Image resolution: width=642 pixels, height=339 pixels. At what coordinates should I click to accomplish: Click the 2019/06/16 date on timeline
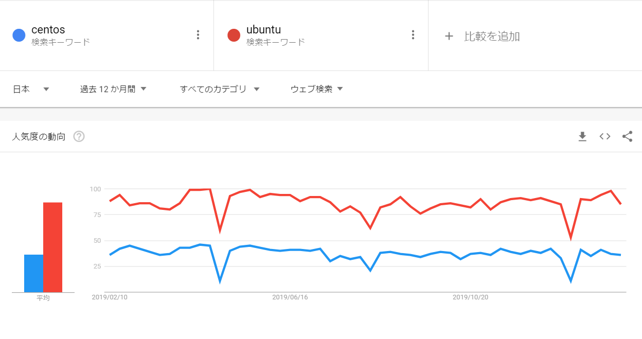click(x=290, y=297)
